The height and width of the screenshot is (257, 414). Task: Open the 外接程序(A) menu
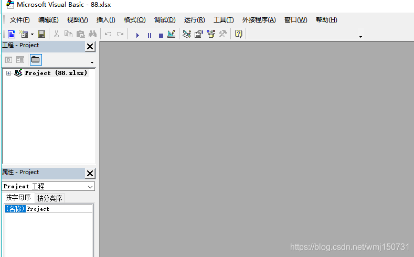[259, 20]
